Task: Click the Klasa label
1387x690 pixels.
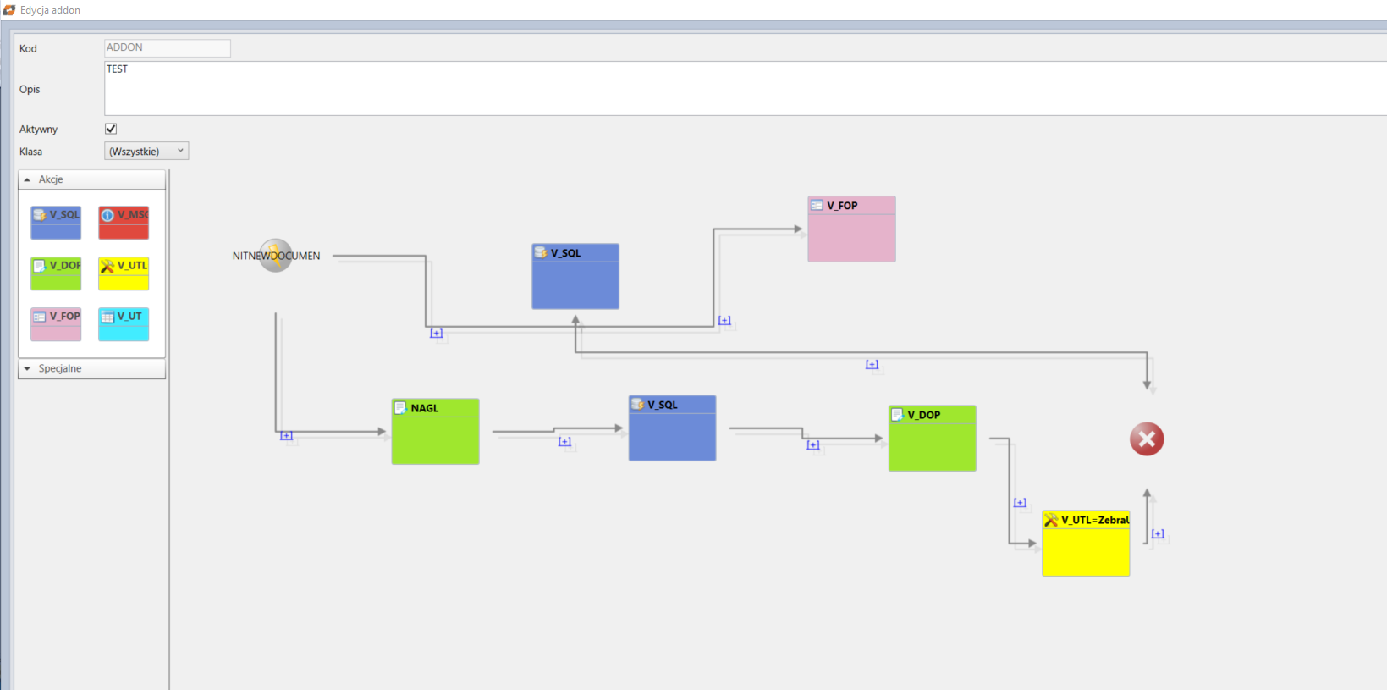Action: point(30,152)
